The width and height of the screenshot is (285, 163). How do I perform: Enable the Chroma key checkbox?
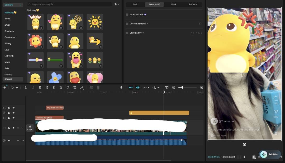(127, 33)
